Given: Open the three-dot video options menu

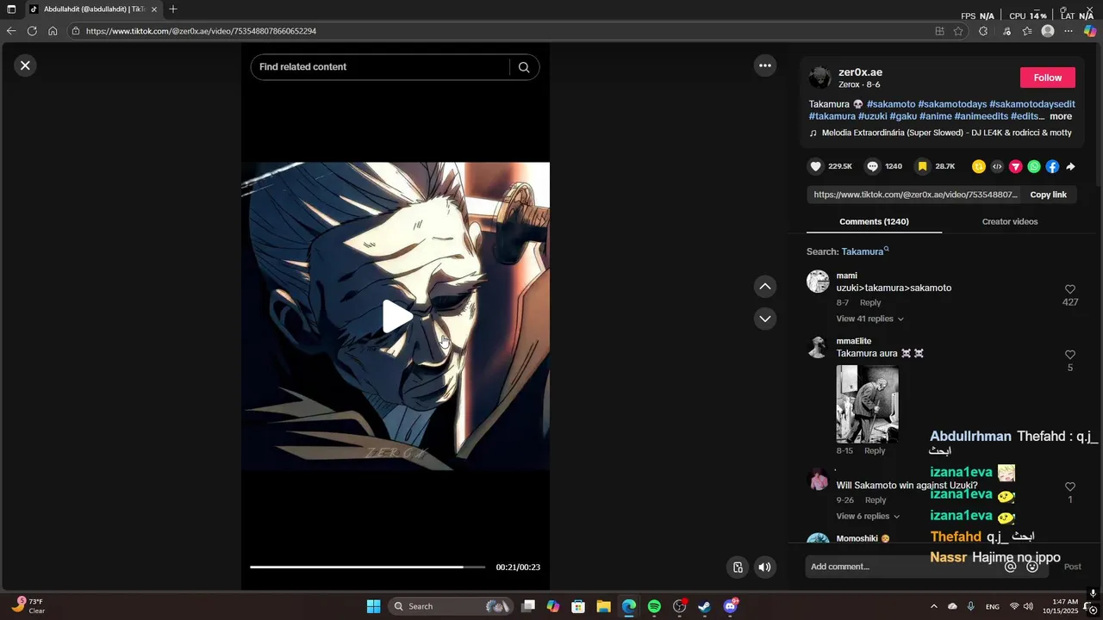Looking at the screenshot, I should tap(765, 65).
